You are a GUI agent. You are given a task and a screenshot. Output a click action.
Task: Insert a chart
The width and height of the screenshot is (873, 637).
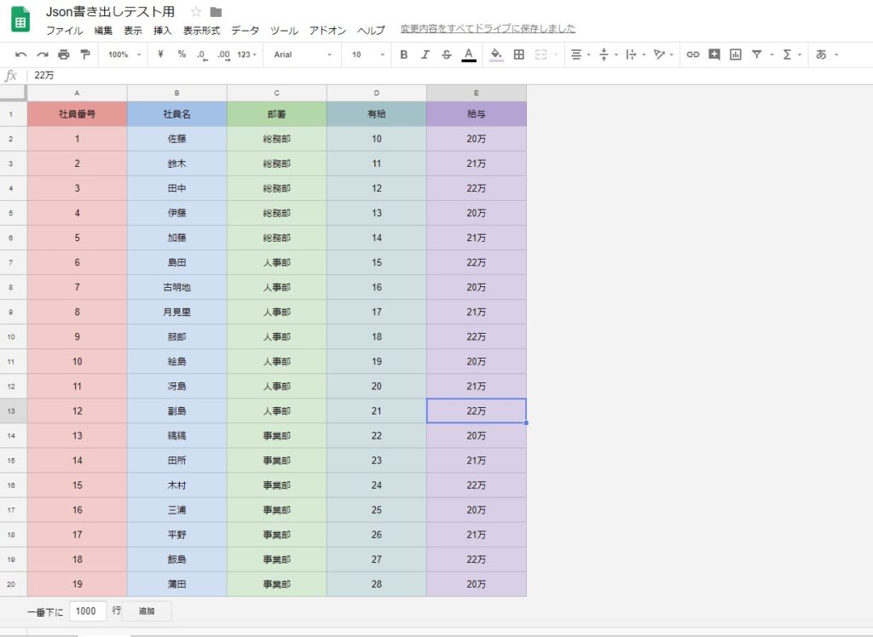pos(736,55)
